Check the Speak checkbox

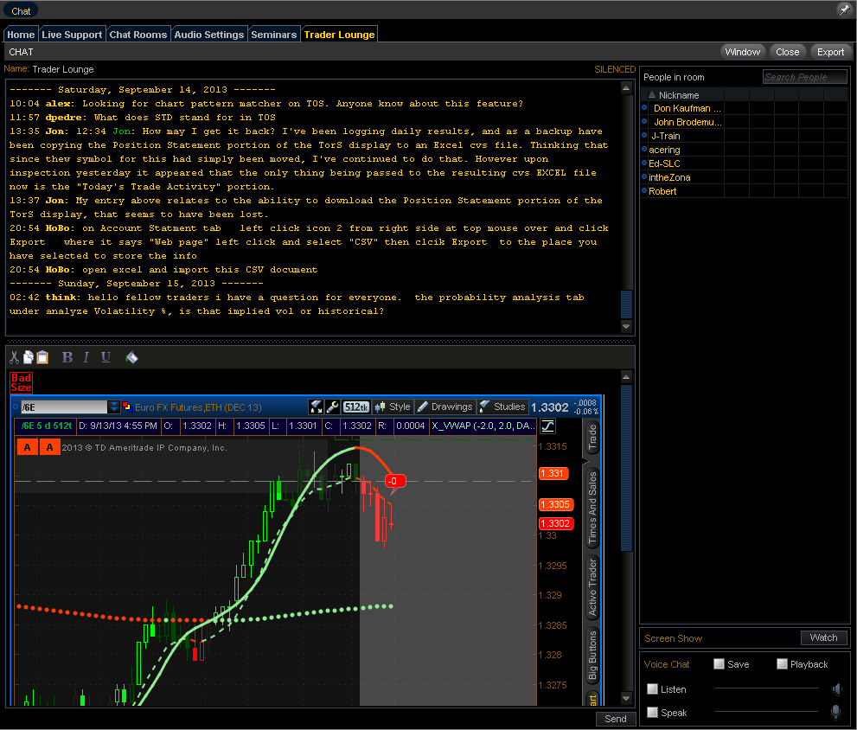[x=652, y=712]
